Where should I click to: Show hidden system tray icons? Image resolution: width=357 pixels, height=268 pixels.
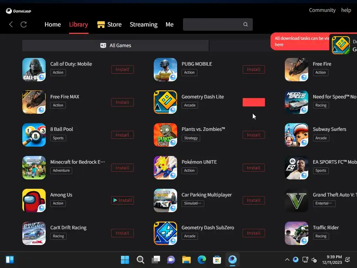(x=287, y=260)
